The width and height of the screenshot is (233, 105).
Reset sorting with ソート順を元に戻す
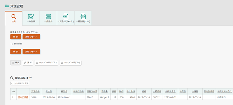pos(20,84)
